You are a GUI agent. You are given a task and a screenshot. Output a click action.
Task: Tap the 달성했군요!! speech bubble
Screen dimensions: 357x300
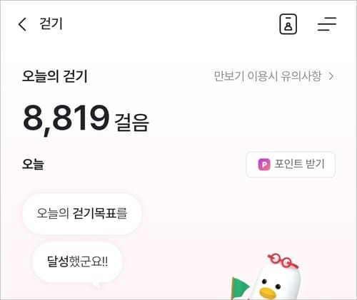point(77,262)
